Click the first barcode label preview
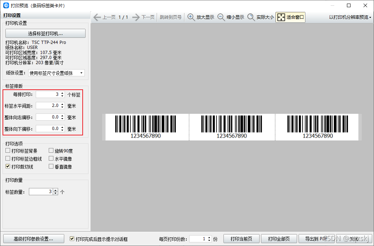This screenshot has width=374, height=246. (147, 127)
